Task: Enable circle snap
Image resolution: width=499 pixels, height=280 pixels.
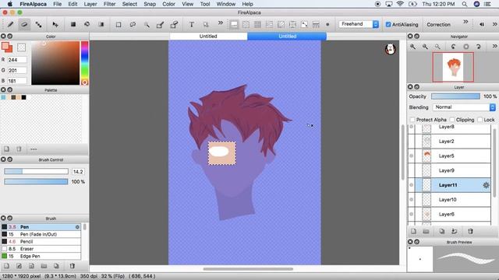Action: coord(293,24)
